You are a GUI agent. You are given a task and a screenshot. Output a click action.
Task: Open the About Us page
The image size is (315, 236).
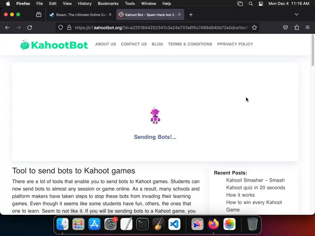[x=106, y=44]
